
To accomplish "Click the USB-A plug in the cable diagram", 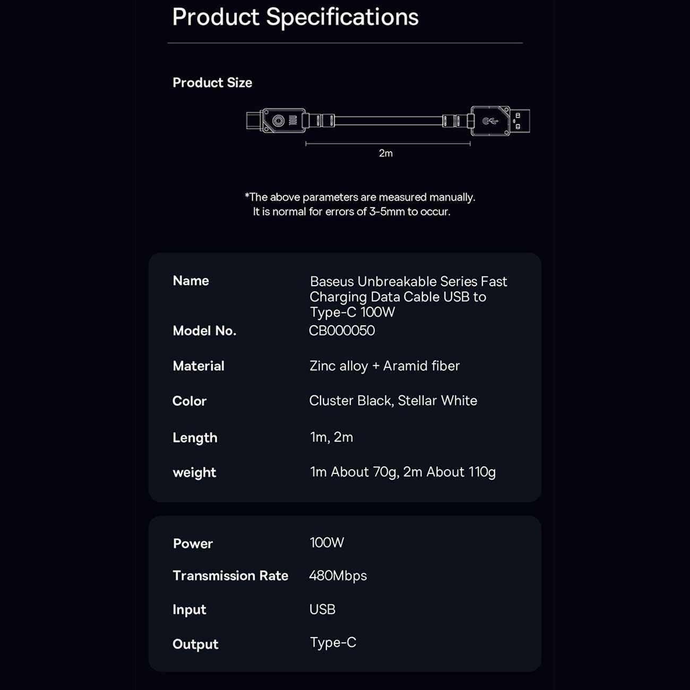I will 521,121.
